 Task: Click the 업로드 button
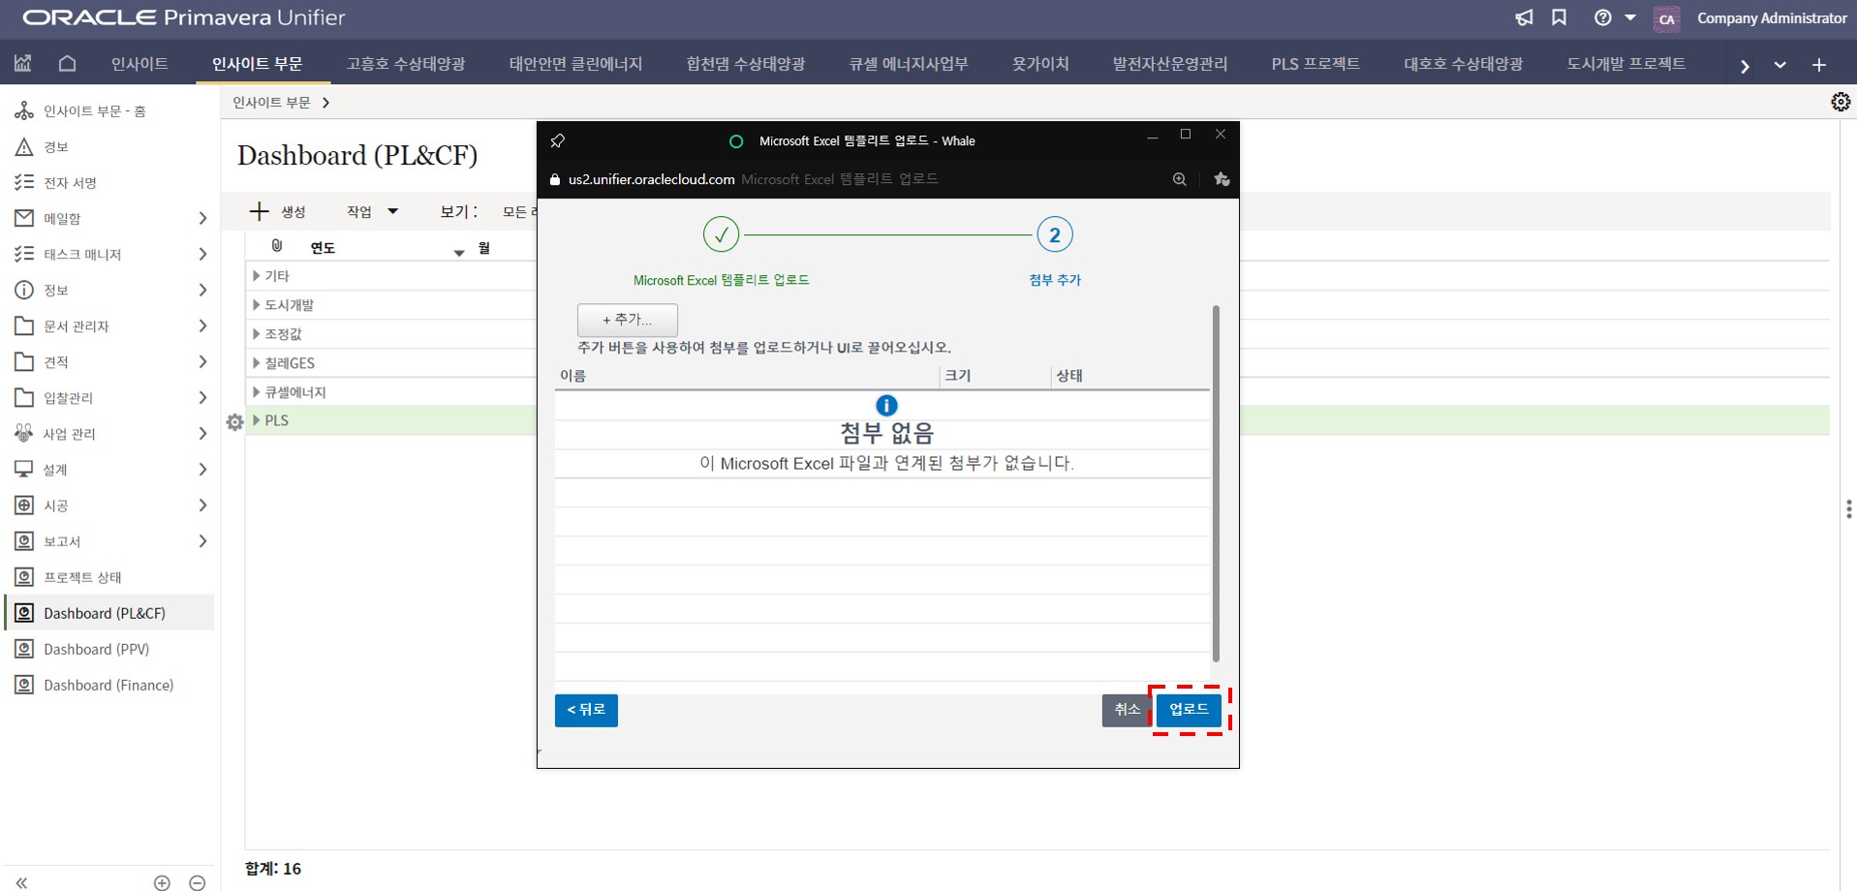pyautogui.click(x=1189, y=710)
